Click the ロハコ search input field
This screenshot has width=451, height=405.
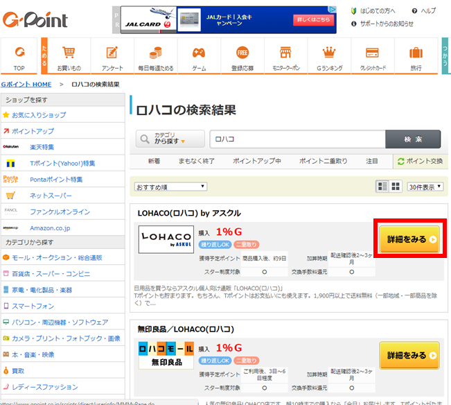297,139
